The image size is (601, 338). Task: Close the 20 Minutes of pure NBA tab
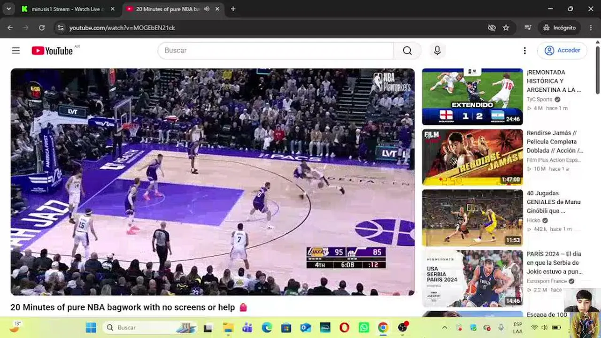tap(218, 9)
